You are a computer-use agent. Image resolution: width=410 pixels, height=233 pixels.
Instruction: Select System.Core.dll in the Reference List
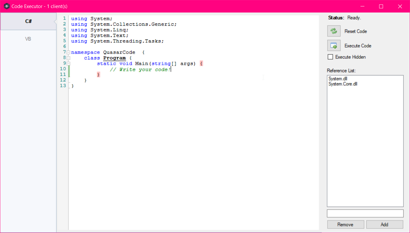point(343,84)
